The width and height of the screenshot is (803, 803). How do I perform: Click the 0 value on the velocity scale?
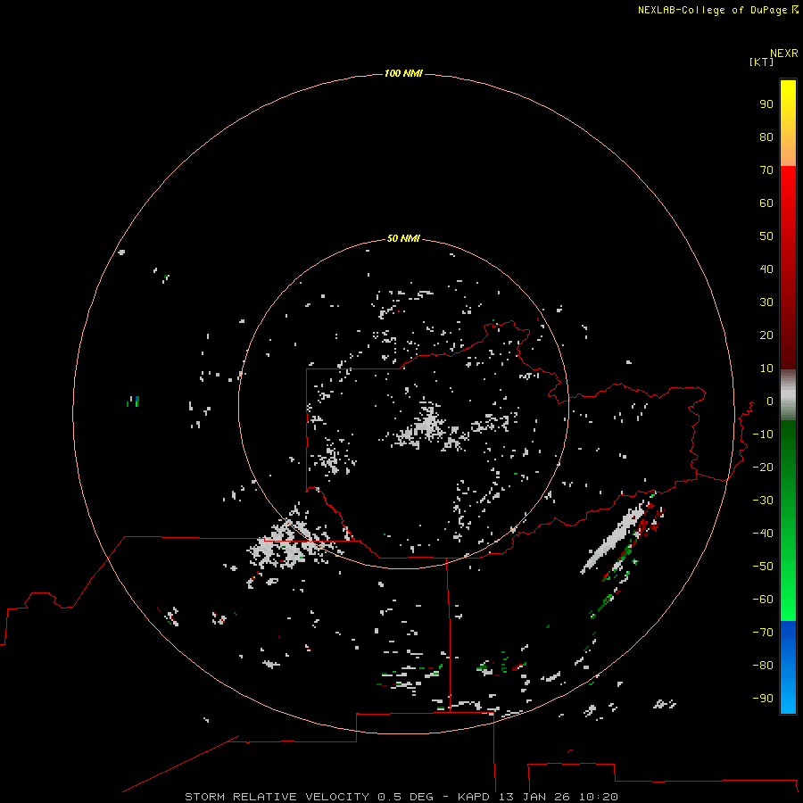[770, 401]
